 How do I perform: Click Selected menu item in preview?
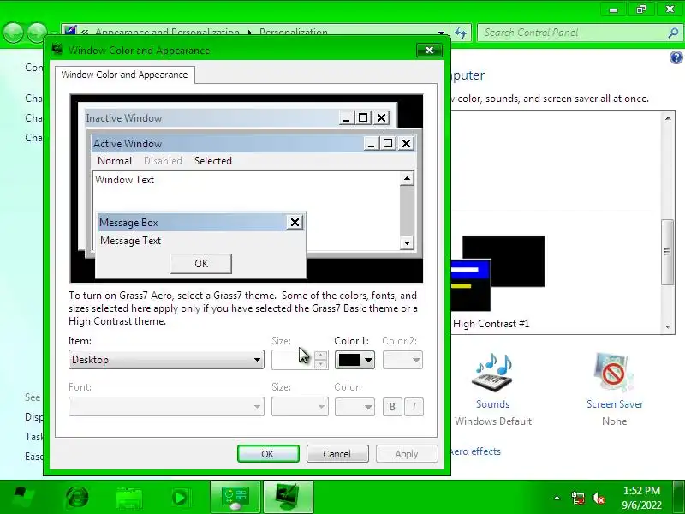pos(213,161)
